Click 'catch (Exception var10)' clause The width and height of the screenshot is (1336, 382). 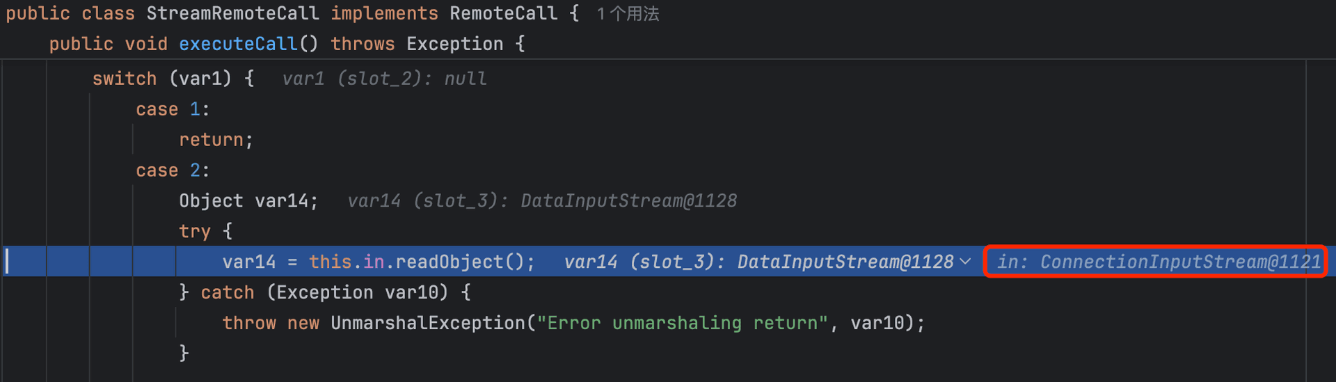point(325,292)
